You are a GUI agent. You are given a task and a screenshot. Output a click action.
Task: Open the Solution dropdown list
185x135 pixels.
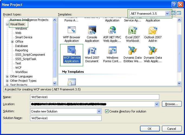(x=99, y=111)
